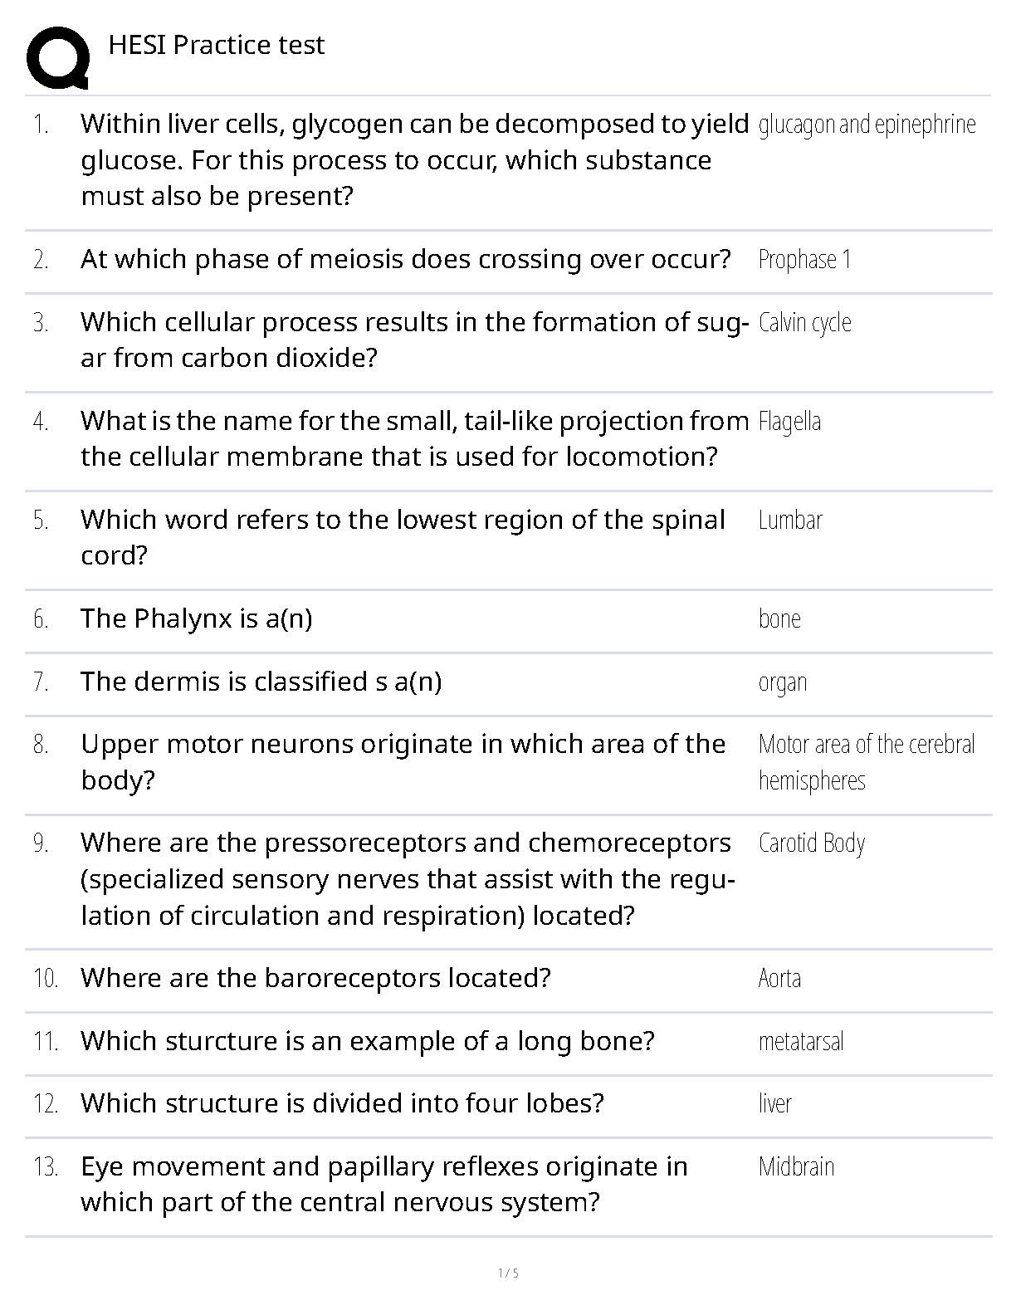This screenshot has width=1016, height=1315.
Task: Click the Prophase 1 answer
Action: click(804, 260)
